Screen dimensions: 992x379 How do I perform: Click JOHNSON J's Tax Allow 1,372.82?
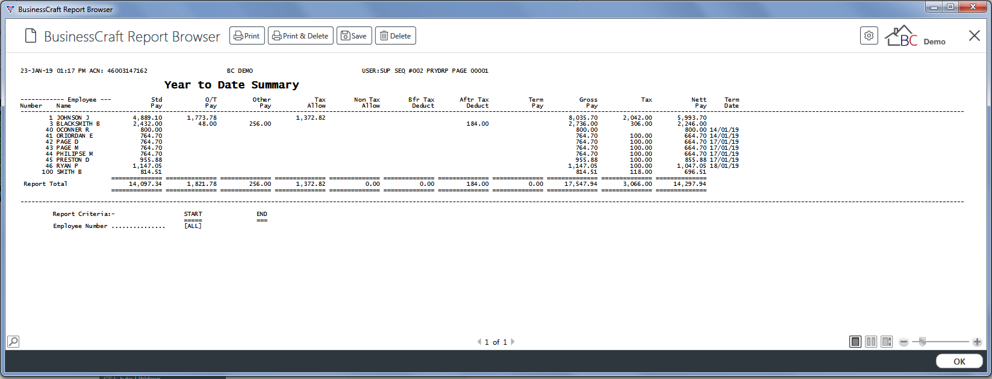[311, 118]
